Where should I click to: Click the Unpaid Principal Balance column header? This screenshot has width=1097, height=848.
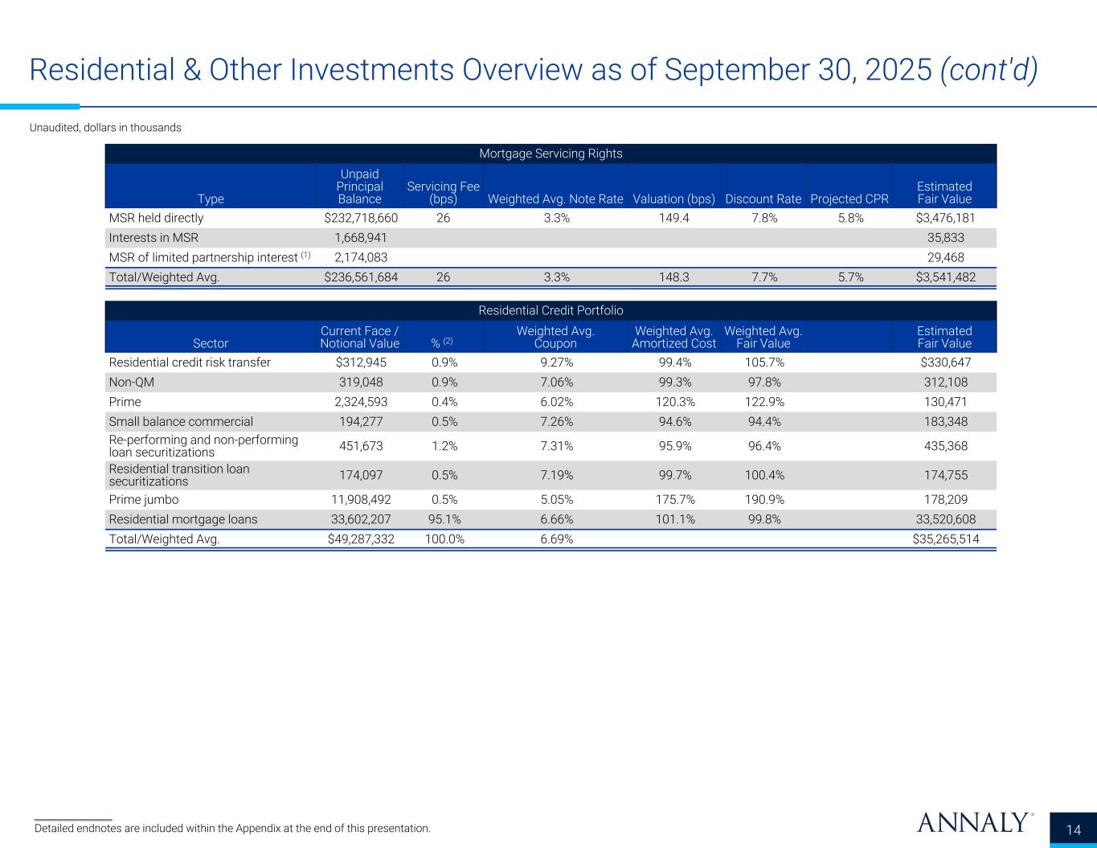tap(360, 186)
